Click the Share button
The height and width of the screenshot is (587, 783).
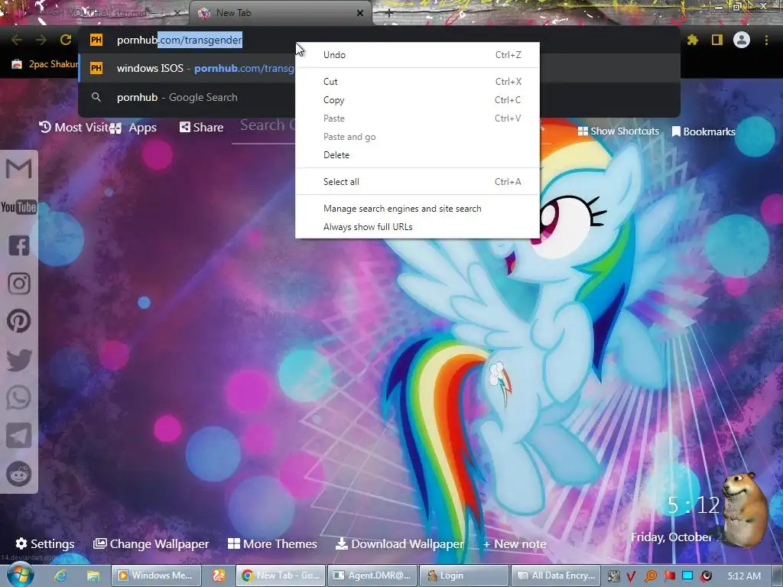click(x=201, y=128)
